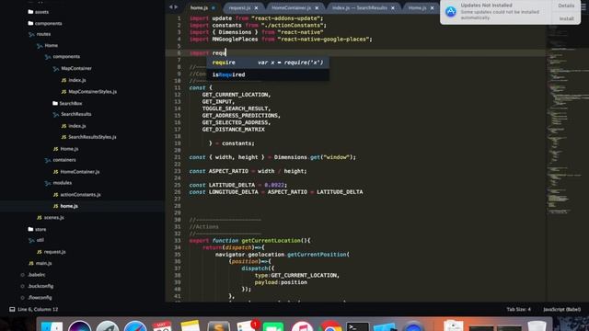
Task: Open MapContainerStyles.js in sidebar
Action: 89,92
